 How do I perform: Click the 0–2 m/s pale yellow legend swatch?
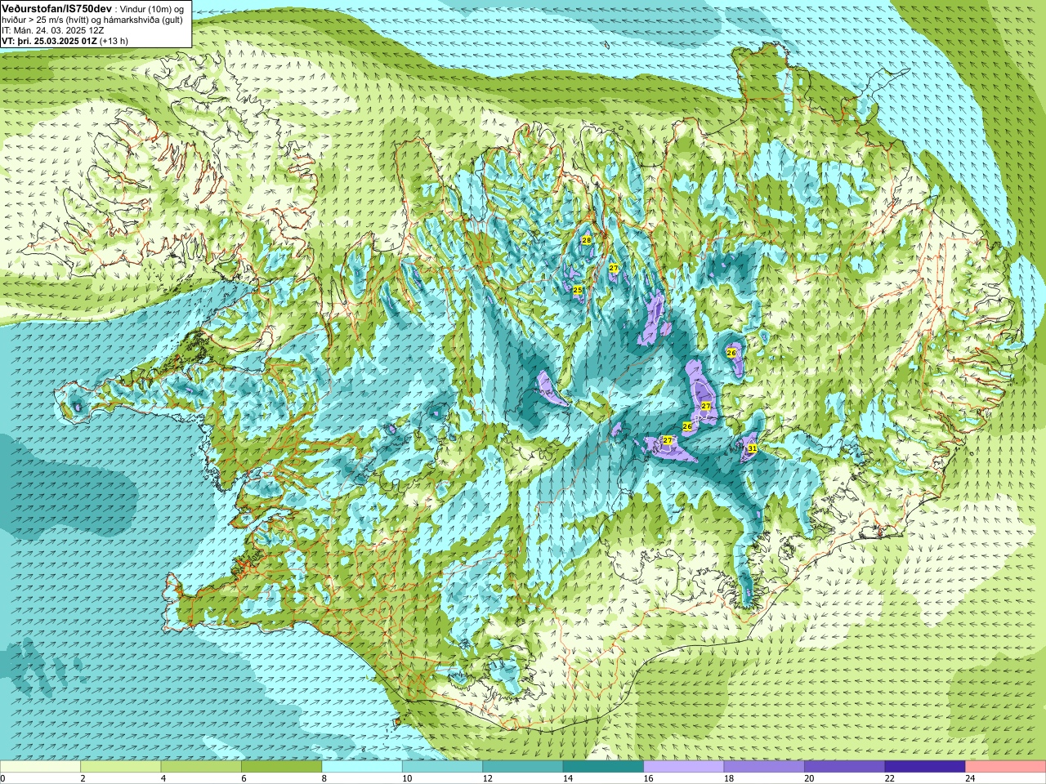click(40, 767)
